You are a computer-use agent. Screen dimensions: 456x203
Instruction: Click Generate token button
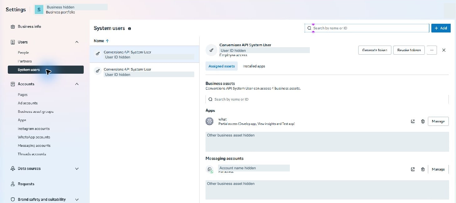click(374, 50)
